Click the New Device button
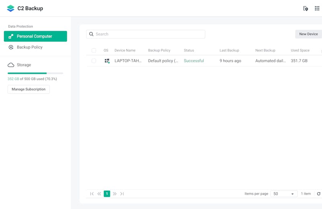The image size is (322, 209). click(308, 34)
